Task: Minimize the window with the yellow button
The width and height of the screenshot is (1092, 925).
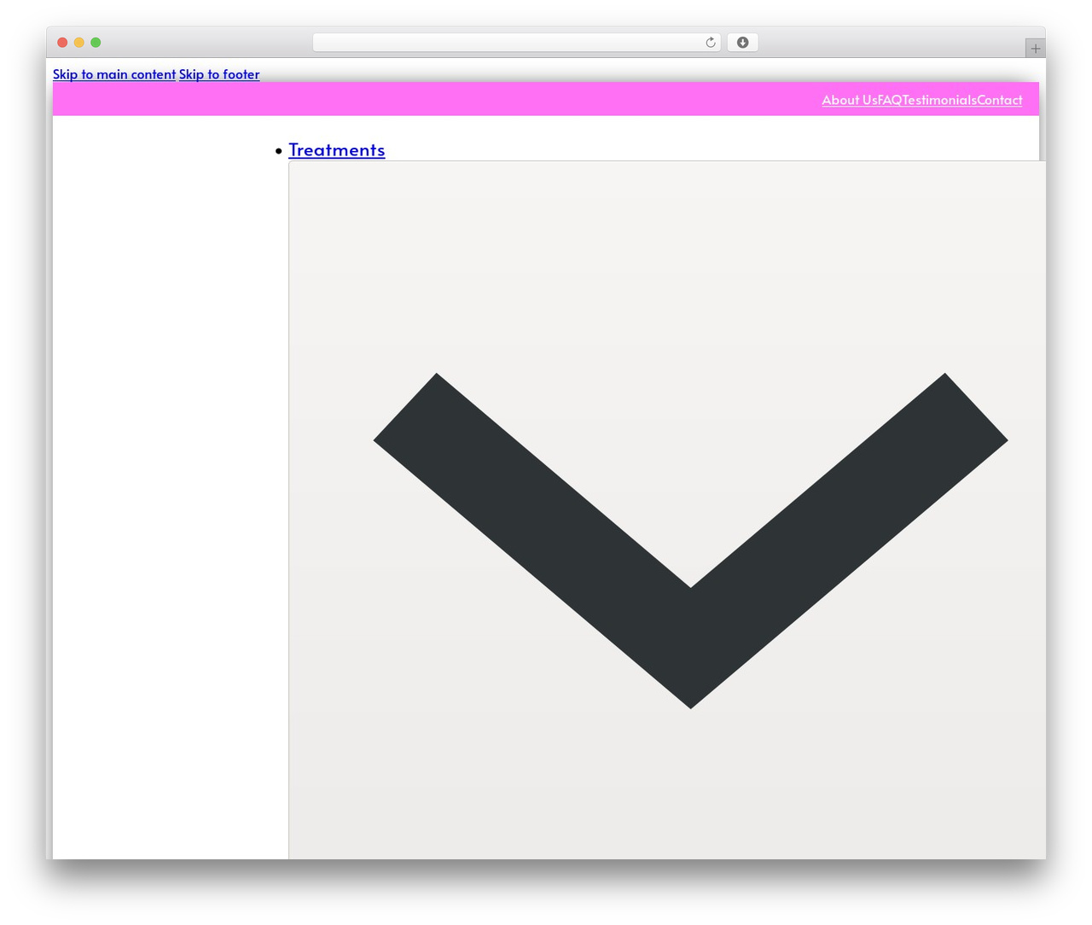Action: (x=79, y=43)
